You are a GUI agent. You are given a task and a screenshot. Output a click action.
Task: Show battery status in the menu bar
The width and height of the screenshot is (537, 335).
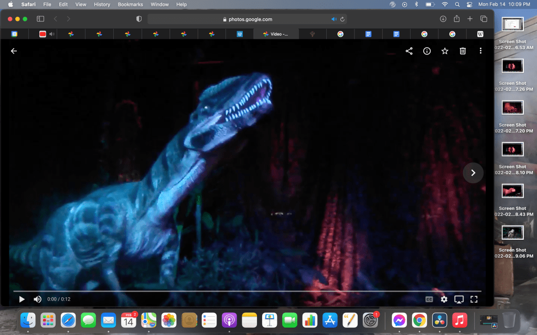430,4
